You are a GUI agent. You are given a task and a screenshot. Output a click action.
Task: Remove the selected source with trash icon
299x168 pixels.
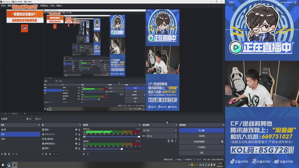click(x=46, y=154)
